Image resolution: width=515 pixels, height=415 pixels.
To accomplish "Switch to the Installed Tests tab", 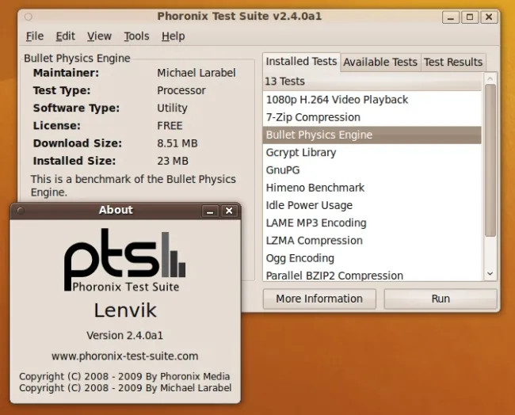I will 301,62.
